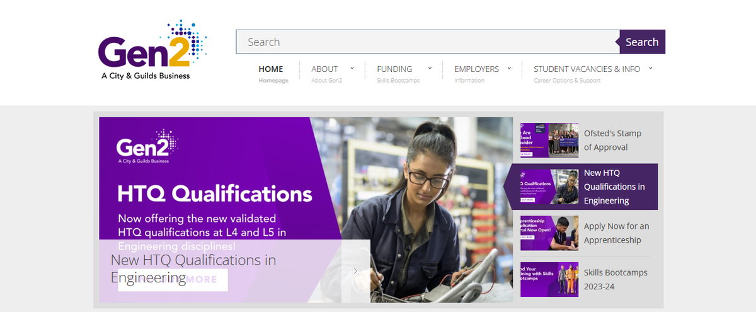756x312 pixels.
Task: Open the EMPLOYERS menu item
Action: (x=476, y=69)
